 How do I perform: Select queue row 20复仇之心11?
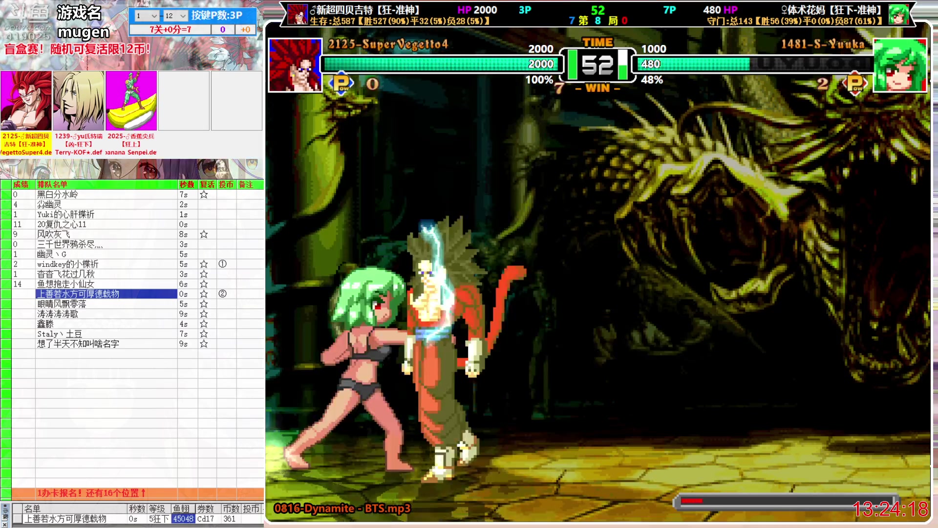click(107, 224)
